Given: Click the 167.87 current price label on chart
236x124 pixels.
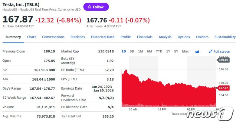Looking at the screenshot, I should click(224, 88).
